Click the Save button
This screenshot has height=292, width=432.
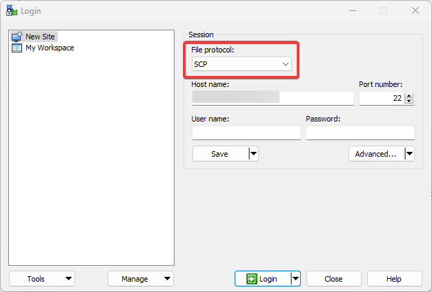click(x=221, y=154)
